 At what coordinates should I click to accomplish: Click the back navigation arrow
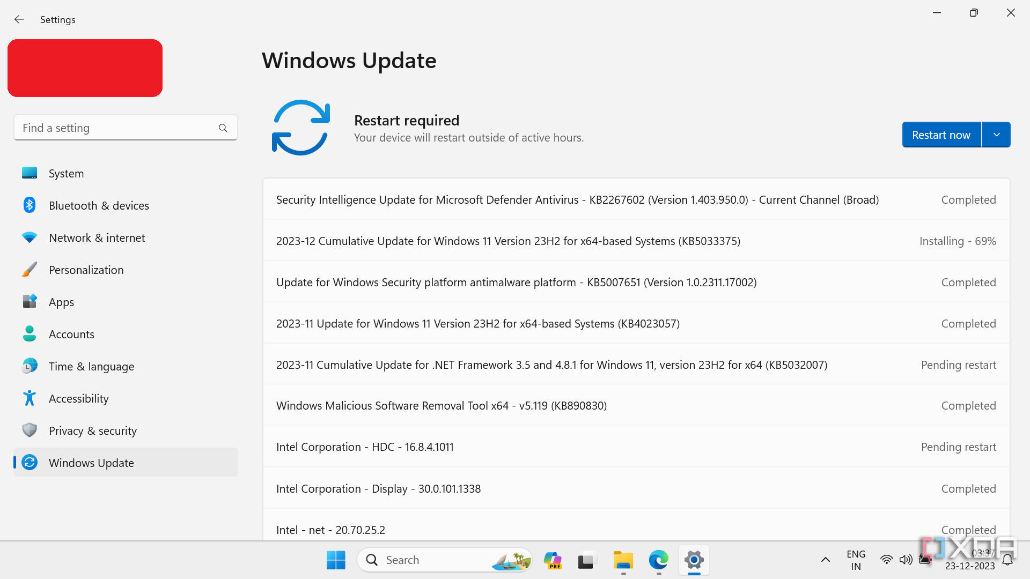tap(19, 19)
